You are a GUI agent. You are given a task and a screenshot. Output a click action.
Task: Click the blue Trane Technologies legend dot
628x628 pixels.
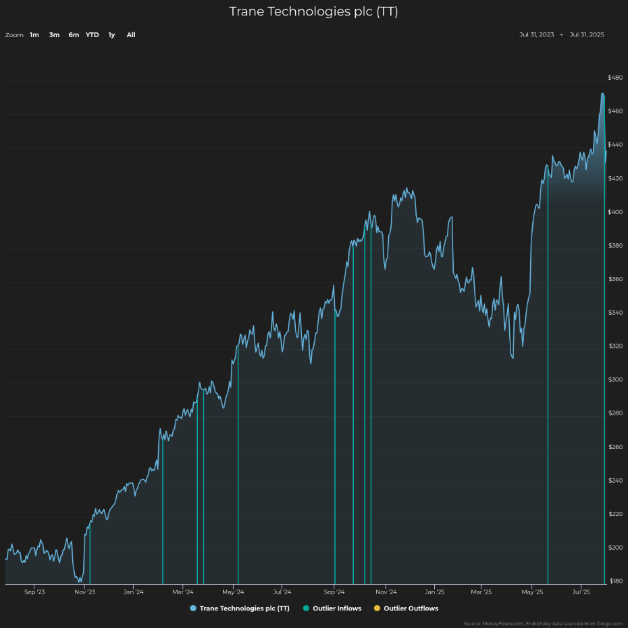[193, 608]
